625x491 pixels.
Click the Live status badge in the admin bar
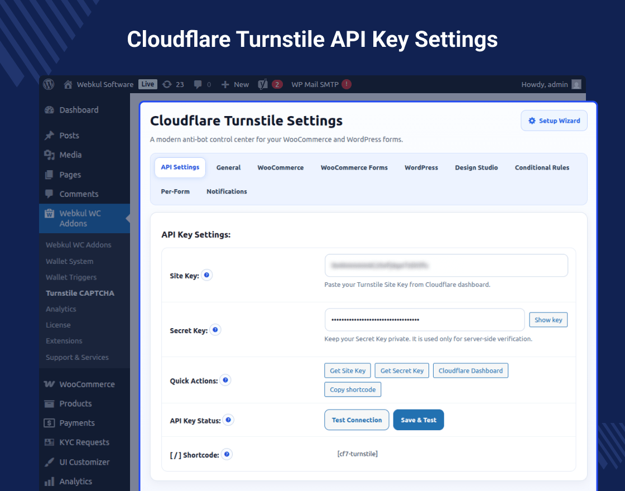click(x=147, y=84)
